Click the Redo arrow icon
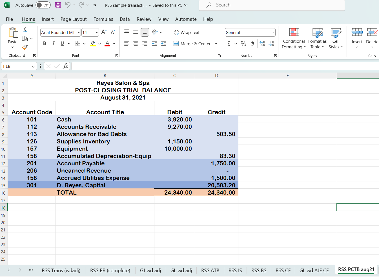This screenshot has height=277, width=379. pyautogui.click(x=81, y=5)
